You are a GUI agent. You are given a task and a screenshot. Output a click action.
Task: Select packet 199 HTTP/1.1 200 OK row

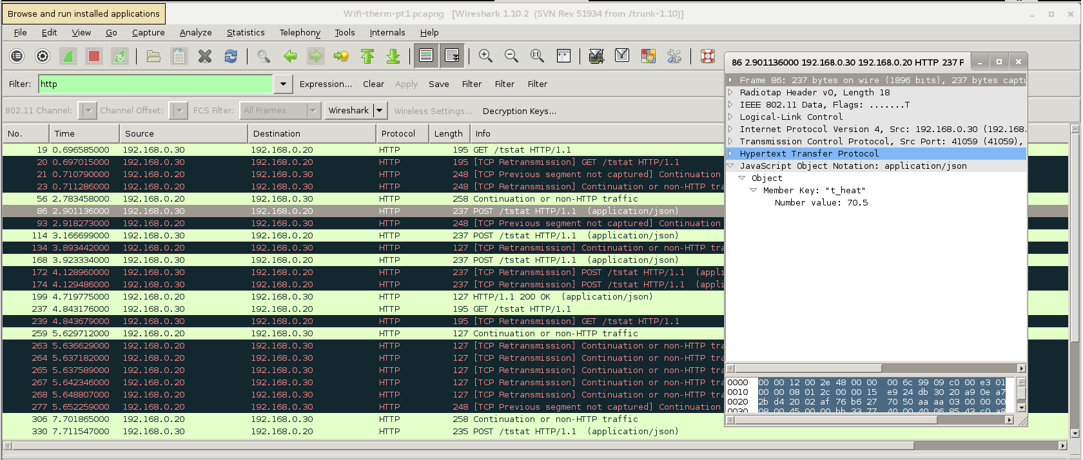tap(363, 296)
